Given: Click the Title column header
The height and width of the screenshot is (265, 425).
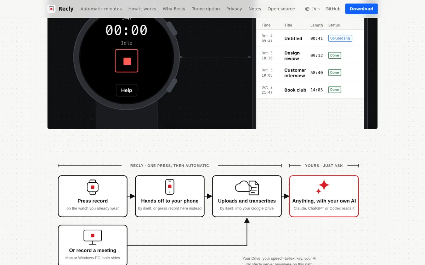Looking at the screenshot, I should [x=288, y=25].
